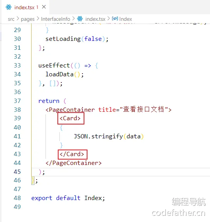This screenshot has height=222, width=210.
Task: Place cursor on opening Card tag
Action: (70, 118)
